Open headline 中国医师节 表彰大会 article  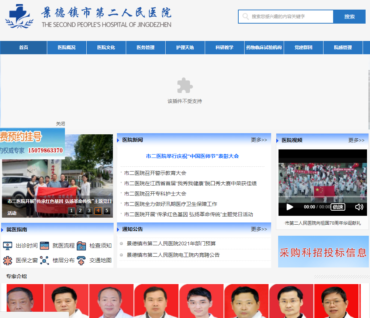click(192, 156)
